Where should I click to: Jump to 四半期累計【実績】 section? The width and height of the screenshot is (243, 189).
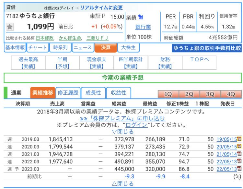click(x=131, y=63)
